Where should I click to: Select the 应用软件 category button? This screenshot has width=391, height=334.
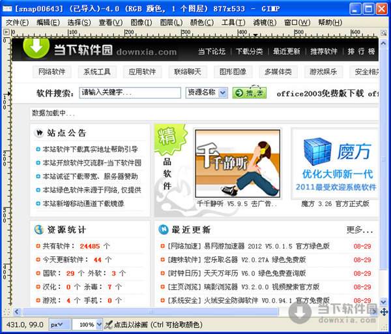coord(142,72)
